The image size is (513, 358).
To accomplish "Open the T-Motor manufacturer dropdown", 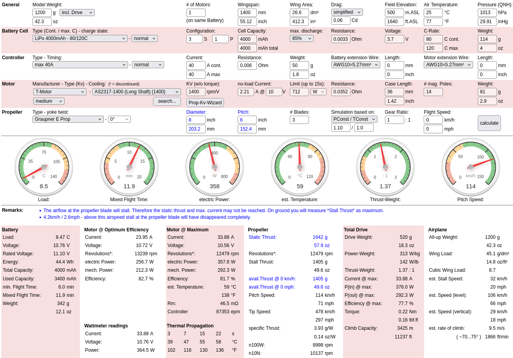I will pos(60,92).
